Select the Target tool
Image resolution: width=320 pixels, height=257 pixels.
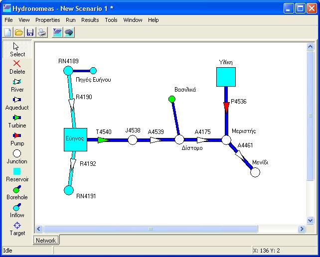click(x=17, y=229)
